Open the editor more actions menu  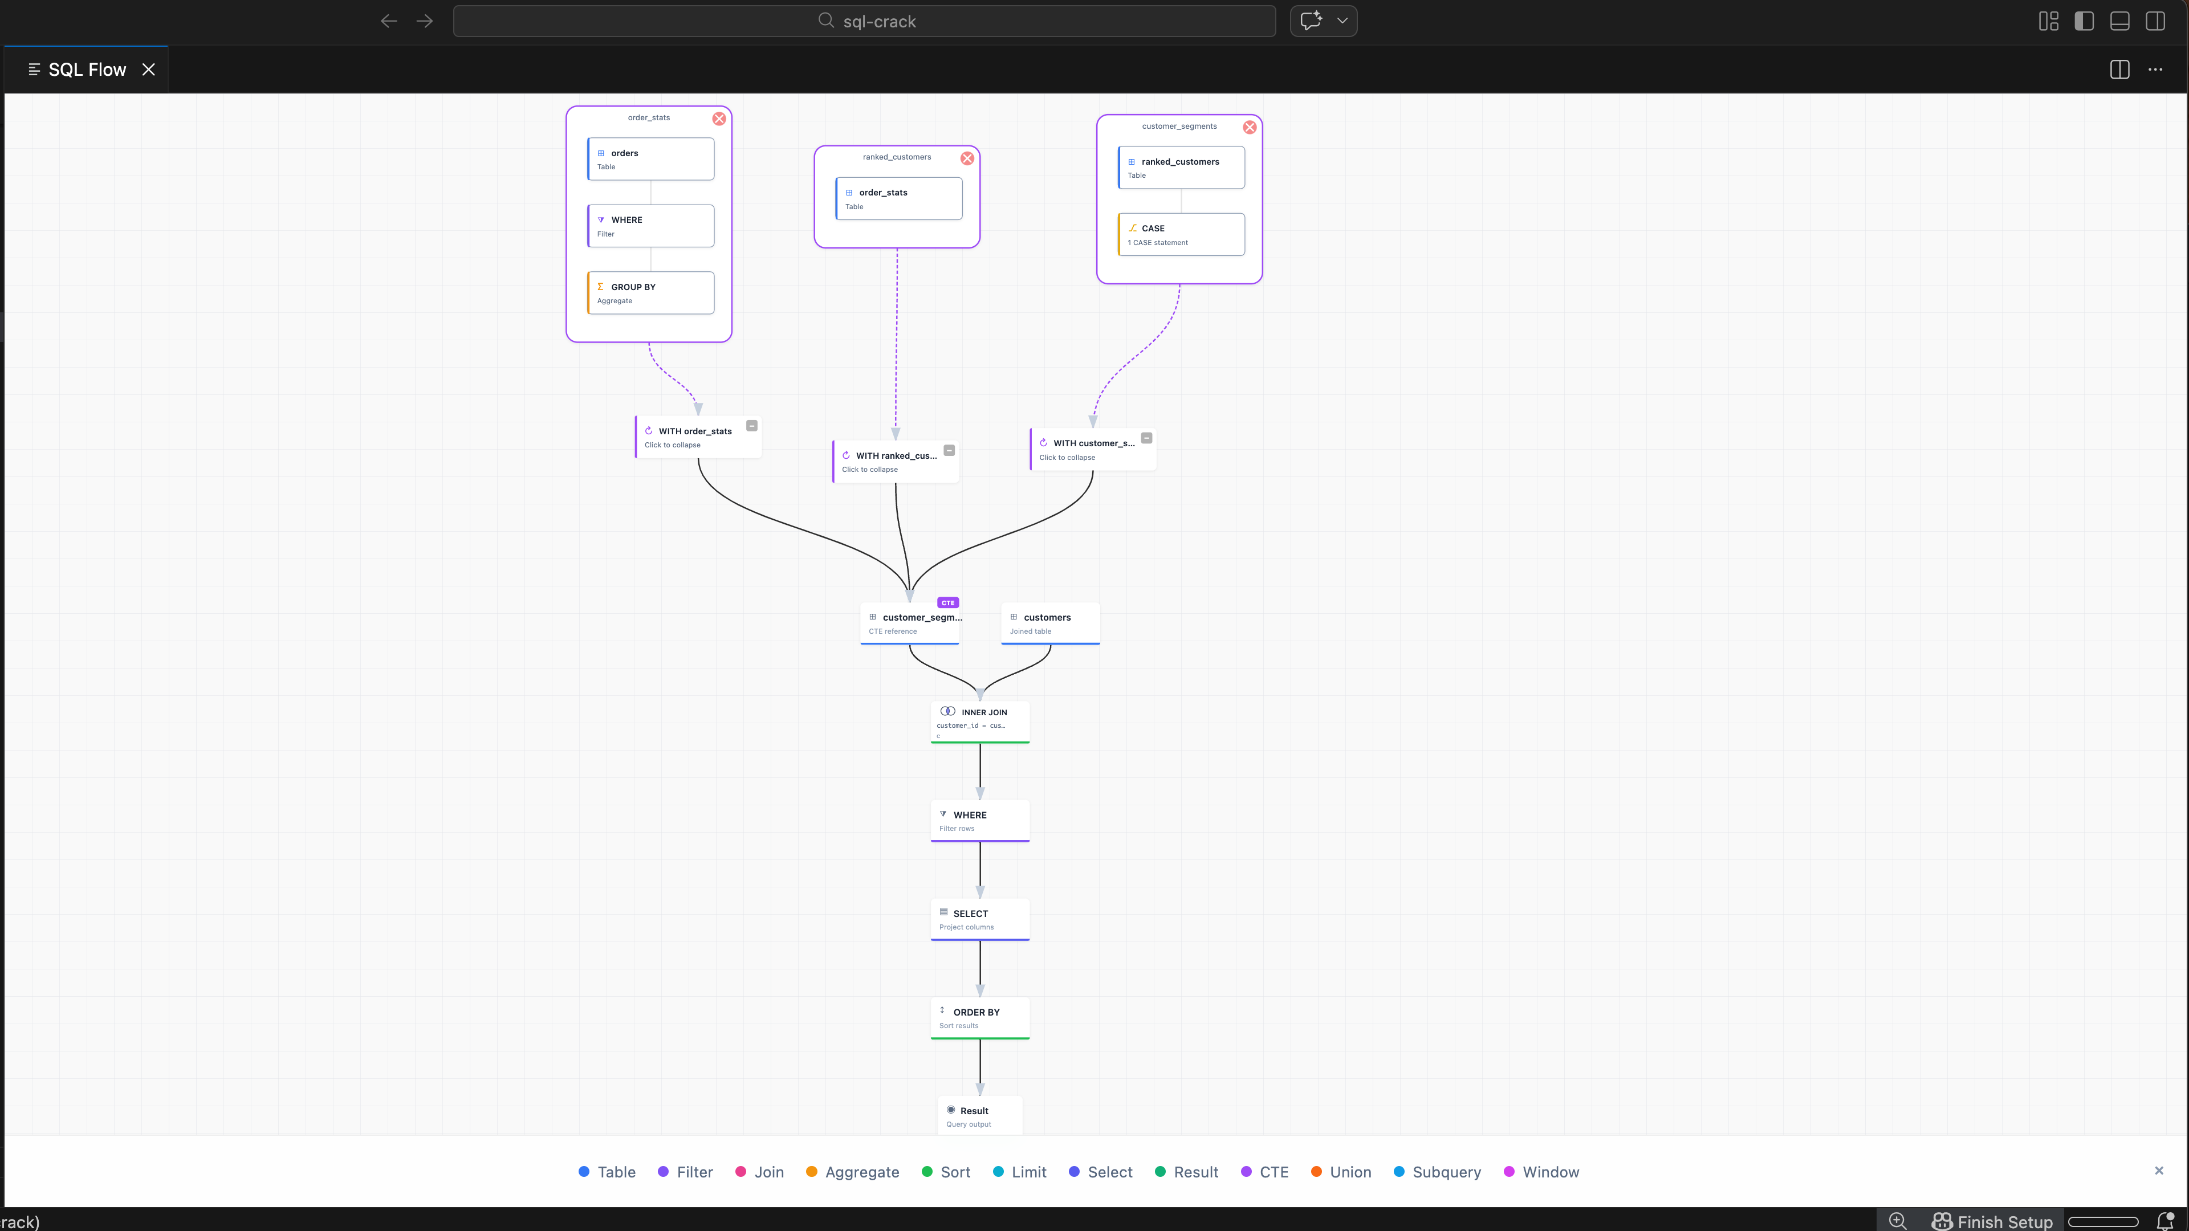click(x=2155, y=70)
